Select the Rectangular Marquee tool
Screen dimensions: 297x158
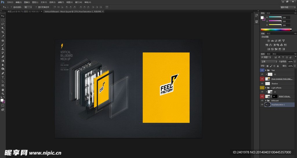pos(3,20)
